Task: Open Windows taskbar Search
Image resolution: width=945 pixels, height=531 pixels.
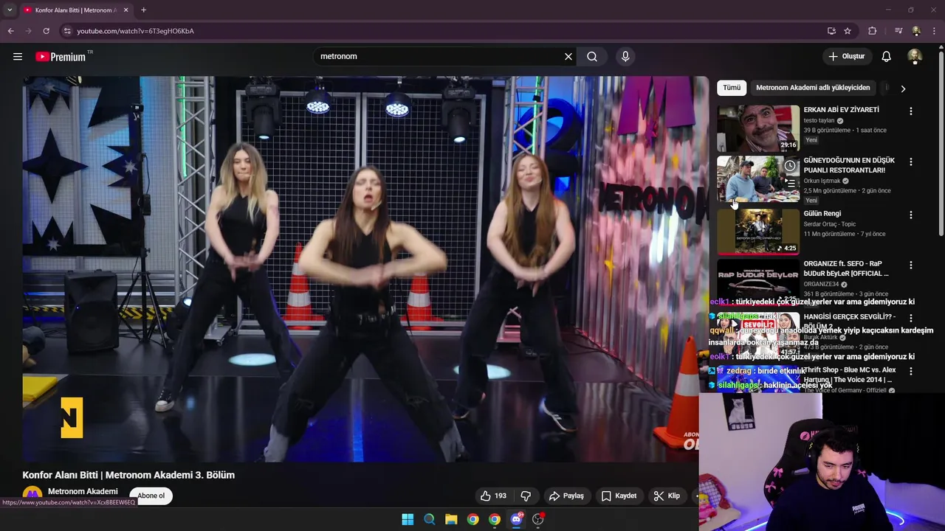Action: click(429, 519)
